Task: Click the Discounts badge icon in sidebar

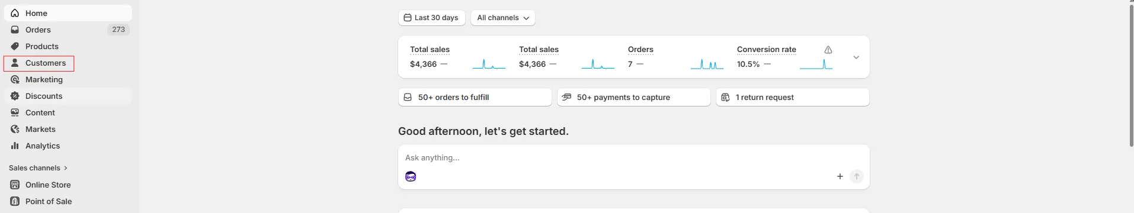Action: pyautogui.click(x=15, y=96)
